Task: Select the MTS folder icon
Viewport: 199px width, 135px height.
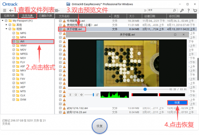Action: [x=18, y=91]
